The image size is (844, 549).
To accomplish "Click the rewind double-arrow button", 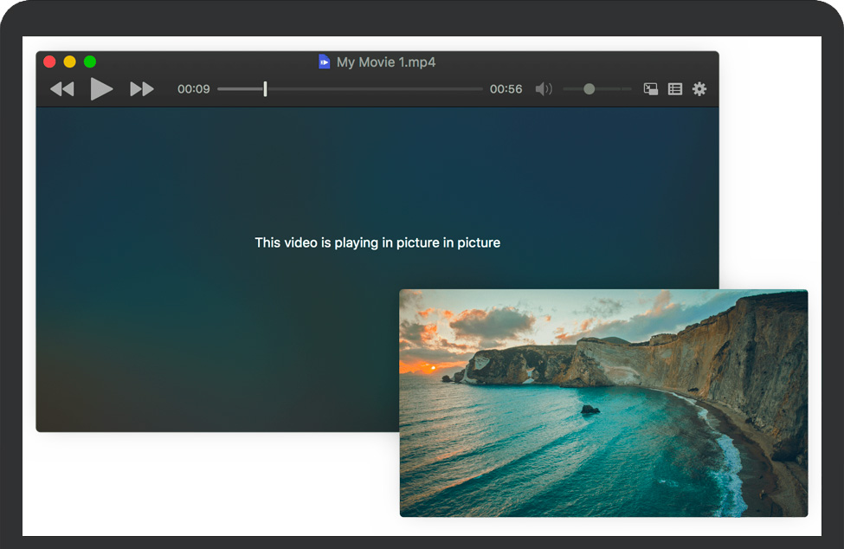I will [x=61, y=89].
